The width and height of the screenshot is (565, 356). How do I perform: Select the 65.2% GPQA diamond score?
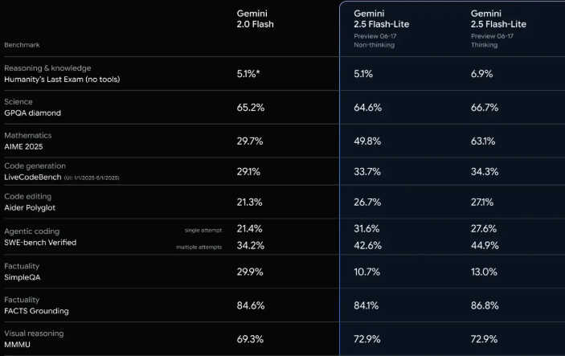[250, 107]
